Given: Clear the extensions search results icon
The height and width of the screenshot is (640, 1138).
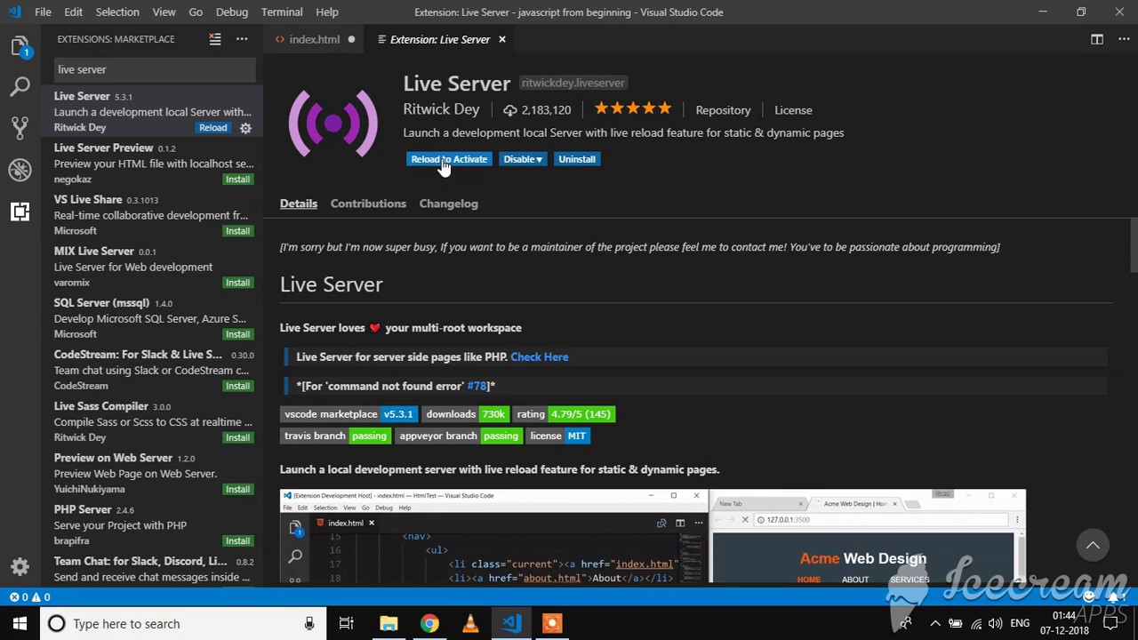Looking at the screenshot, I should click(x=214, y=39).
